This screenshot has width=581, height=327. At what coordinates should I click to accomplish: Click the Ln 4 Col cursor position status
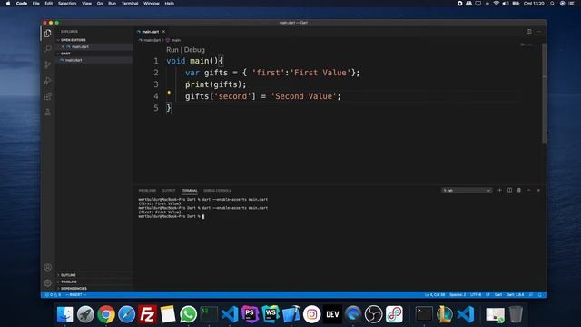click(x=435, y=294)
